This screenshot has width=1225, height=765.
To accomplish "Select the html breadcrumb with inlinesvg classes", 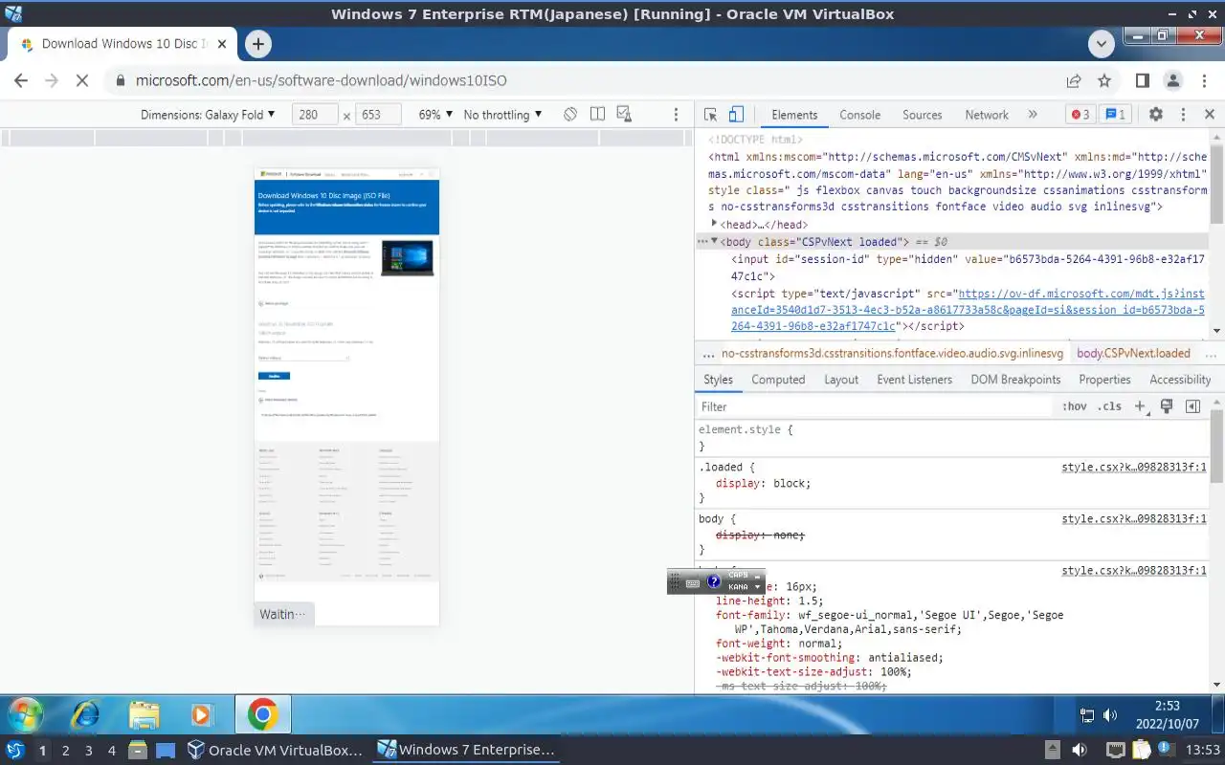I will pos(892,353).
